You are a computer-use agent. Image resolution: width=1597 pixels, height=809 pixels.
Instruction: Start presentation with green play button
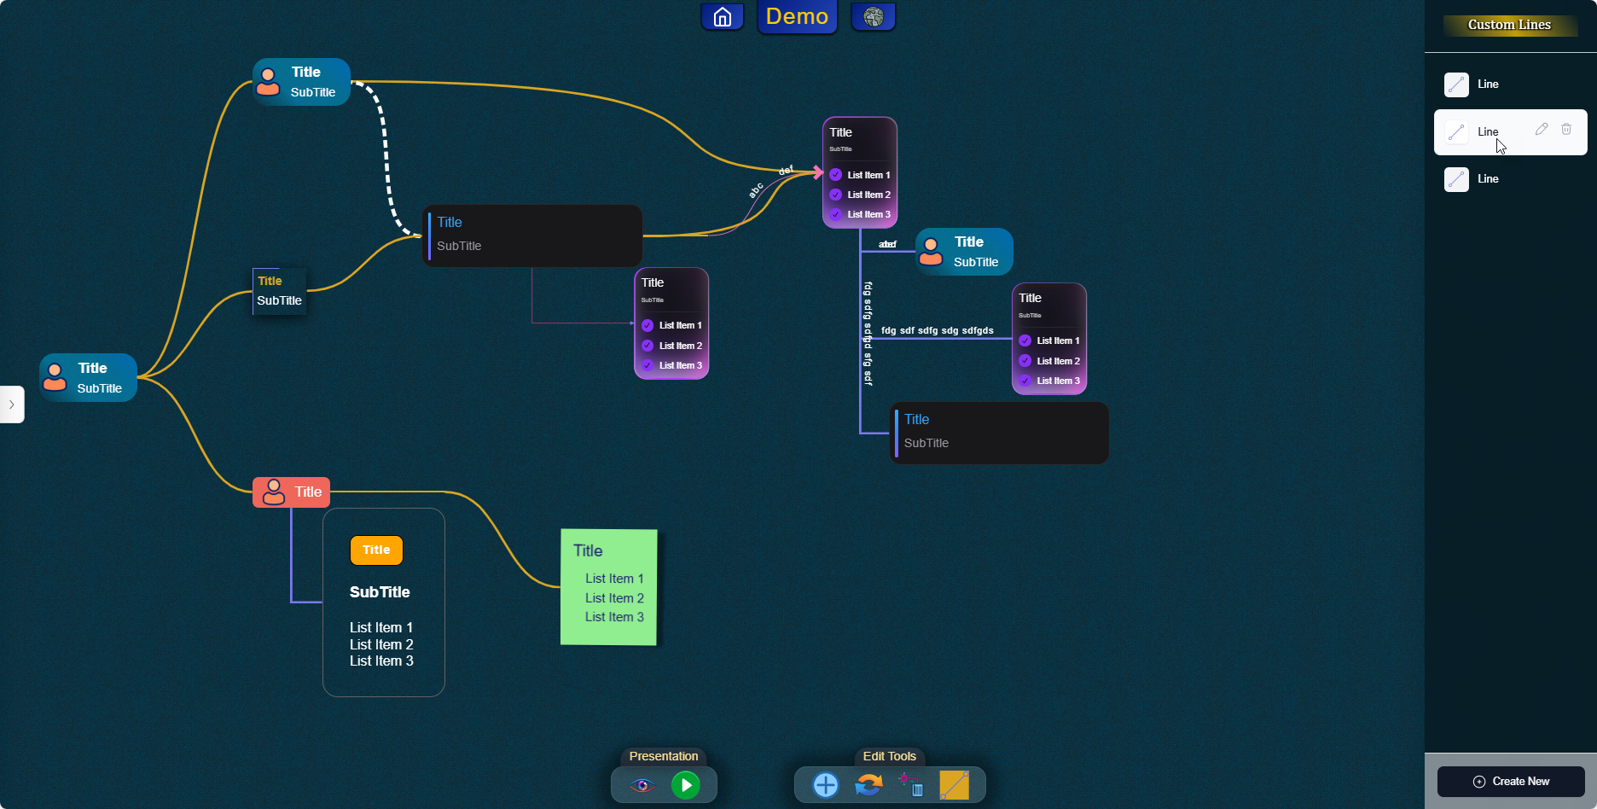(x=685, y=785)
